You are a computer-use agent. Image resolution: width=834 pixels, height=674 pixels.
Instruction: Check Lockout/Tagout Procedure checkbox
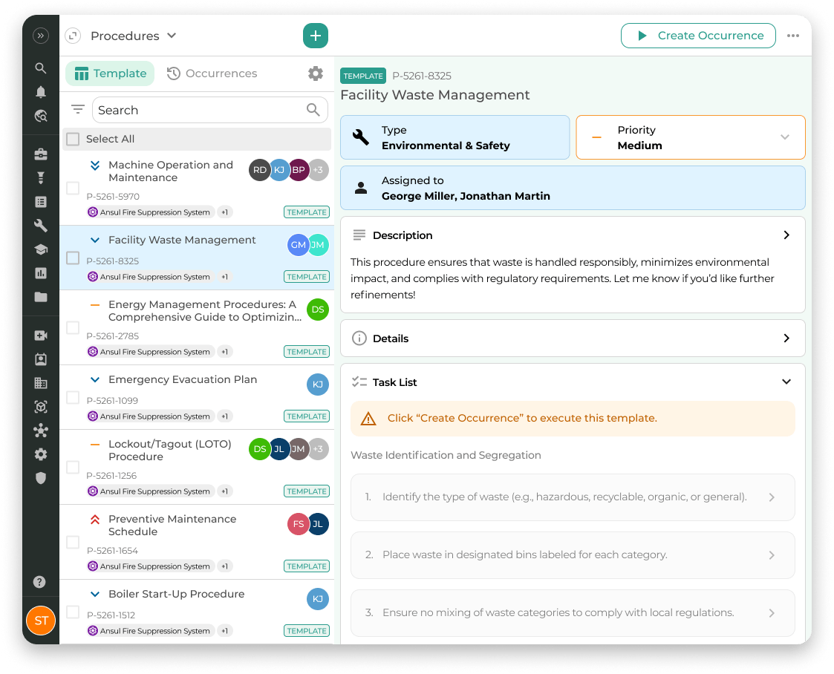(72, 467)
